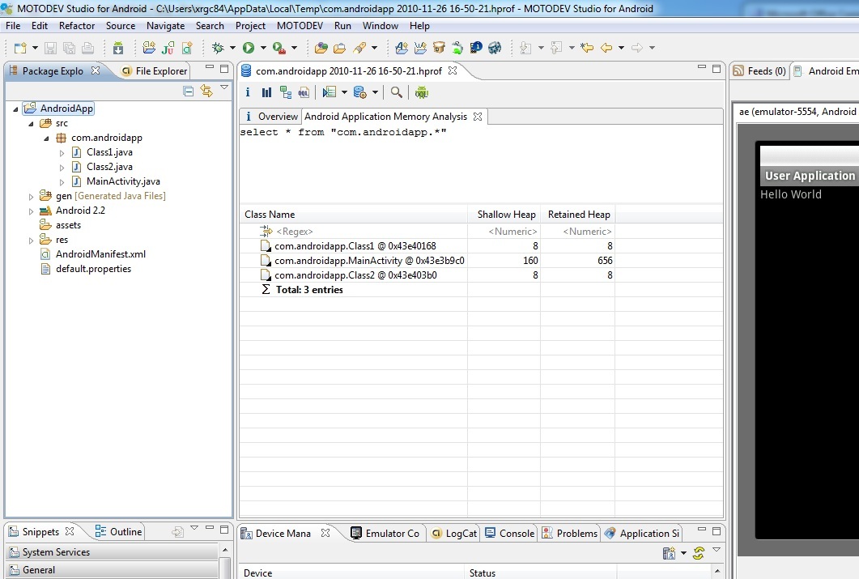Image resolution: width=859 pixels, height=579 pixels.
Task: Click the Forward navigation arrow
Action: click(636, 49)
